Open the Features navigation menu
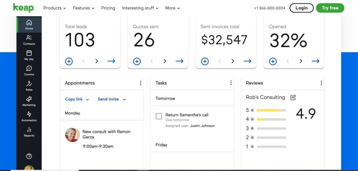 point(83,8)
